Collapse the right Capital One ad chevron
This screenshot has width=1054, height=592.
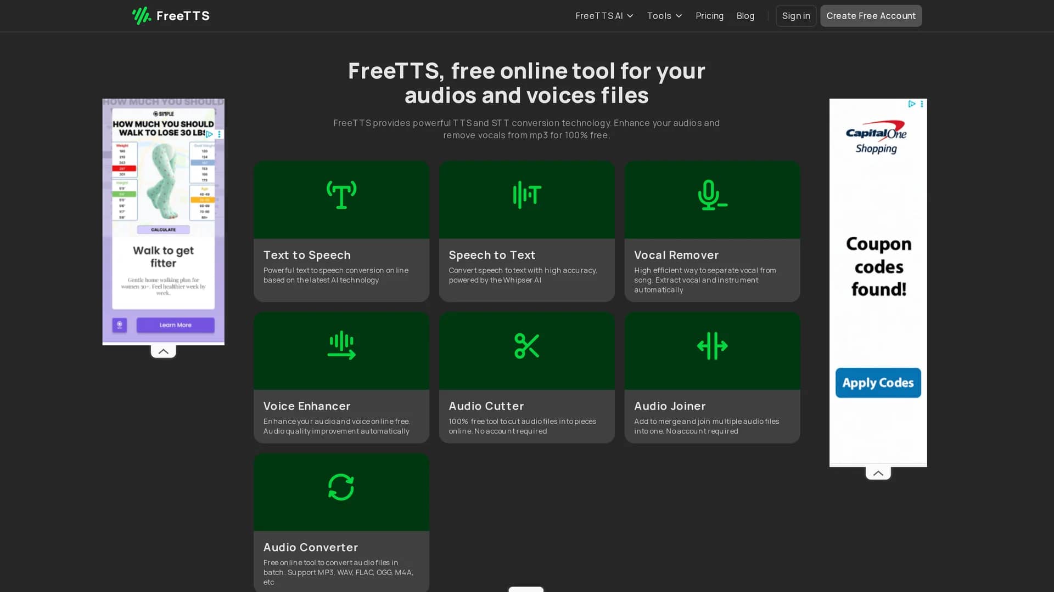pos(878,473)
